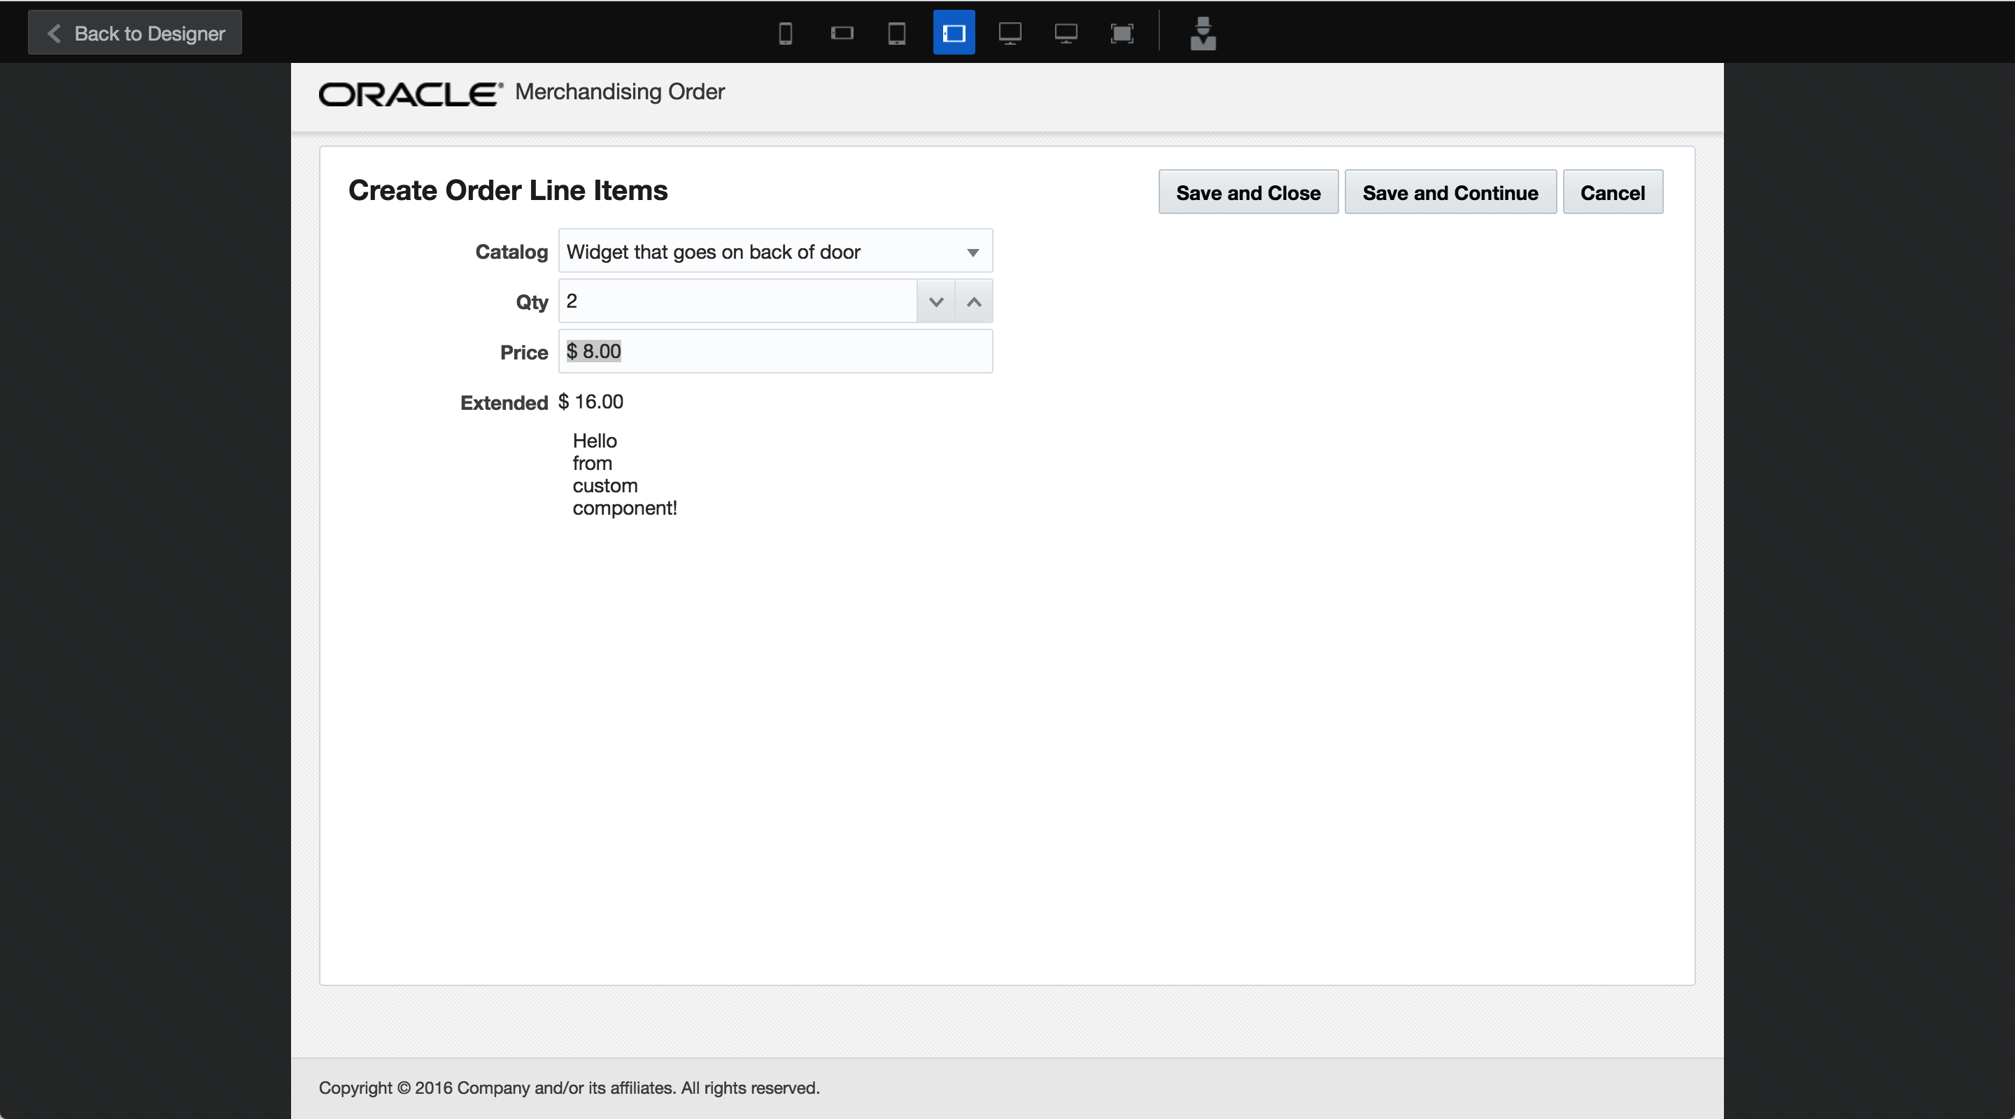This screenshot has height=1119, width=2015.
Task: Click the Extended value $ 16.00
Action: (591, 402)
